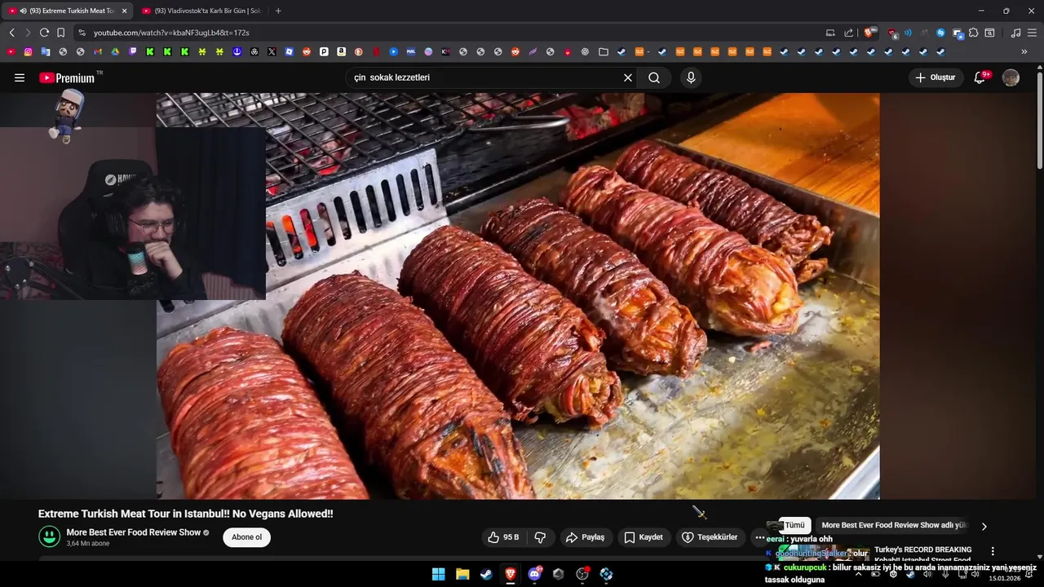
Task: Click the Brave browser taskbar icon
Action: pyautogui.click(x=511, y=574)
